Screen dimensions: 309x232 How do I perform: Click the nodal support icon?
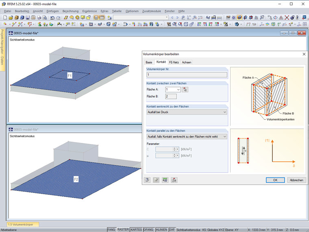(x=39, y=24)
